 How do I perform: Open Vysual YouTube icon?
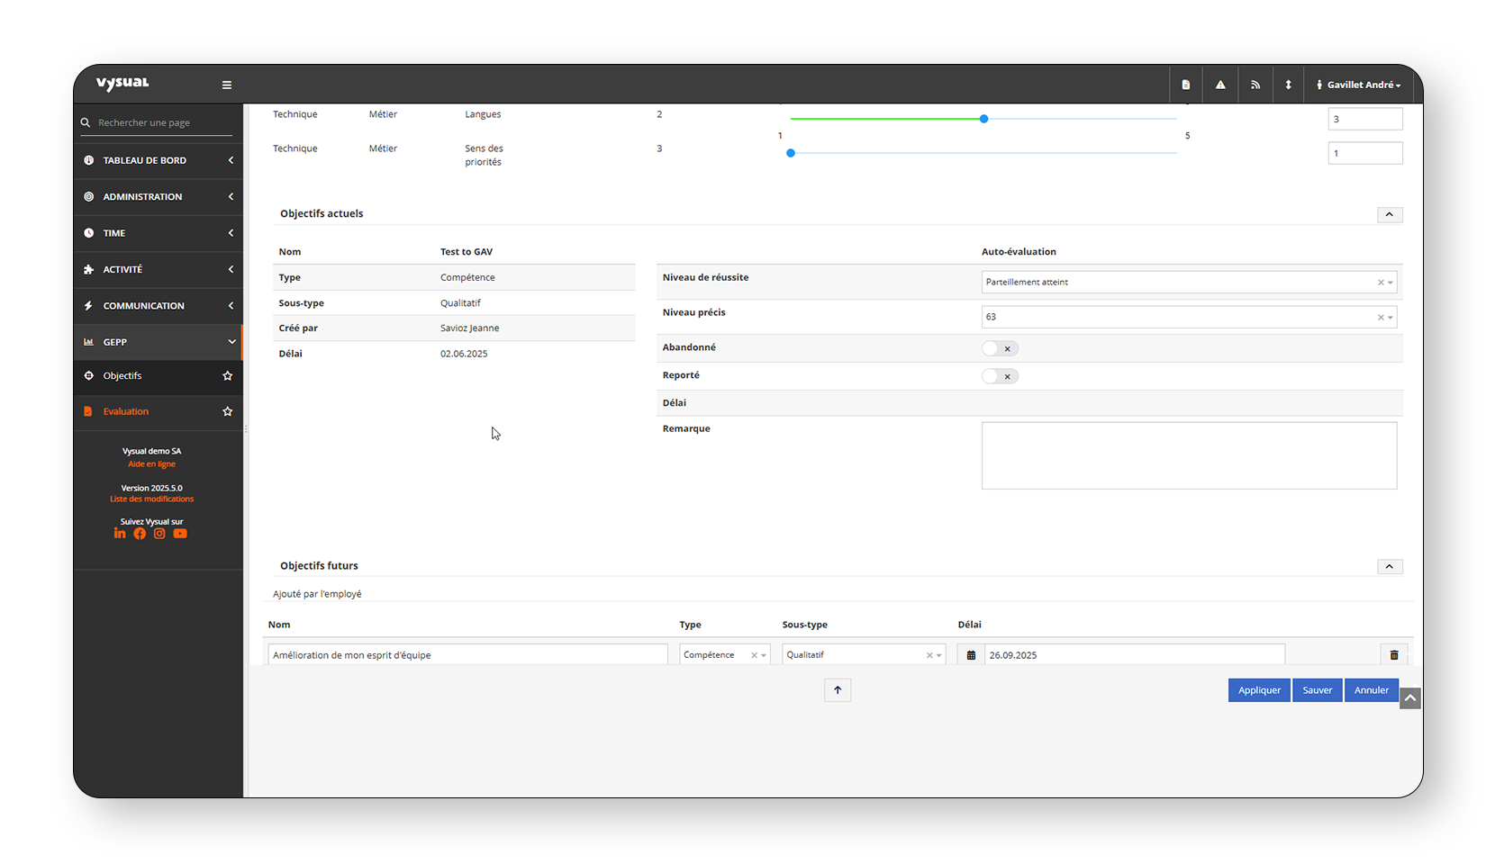click(x=180, y=534)
